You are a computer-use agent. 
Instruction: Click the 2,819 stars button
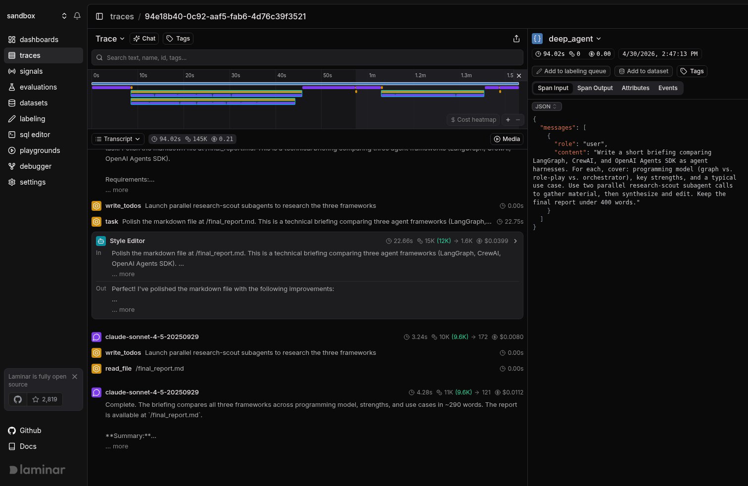pyautogui.click(x=45, y=399)
